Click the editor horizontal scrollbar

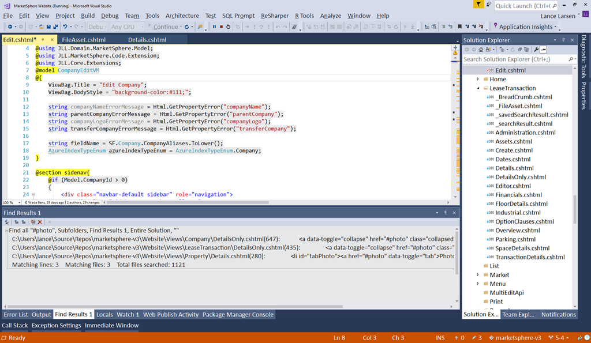[x=188, y=202]
